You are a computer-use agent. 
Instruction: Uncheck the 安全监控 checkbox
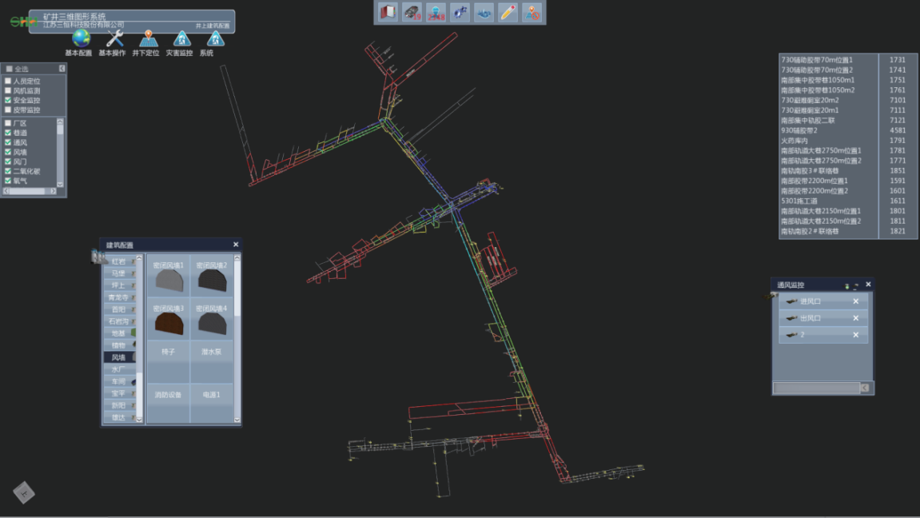(9, 100)
